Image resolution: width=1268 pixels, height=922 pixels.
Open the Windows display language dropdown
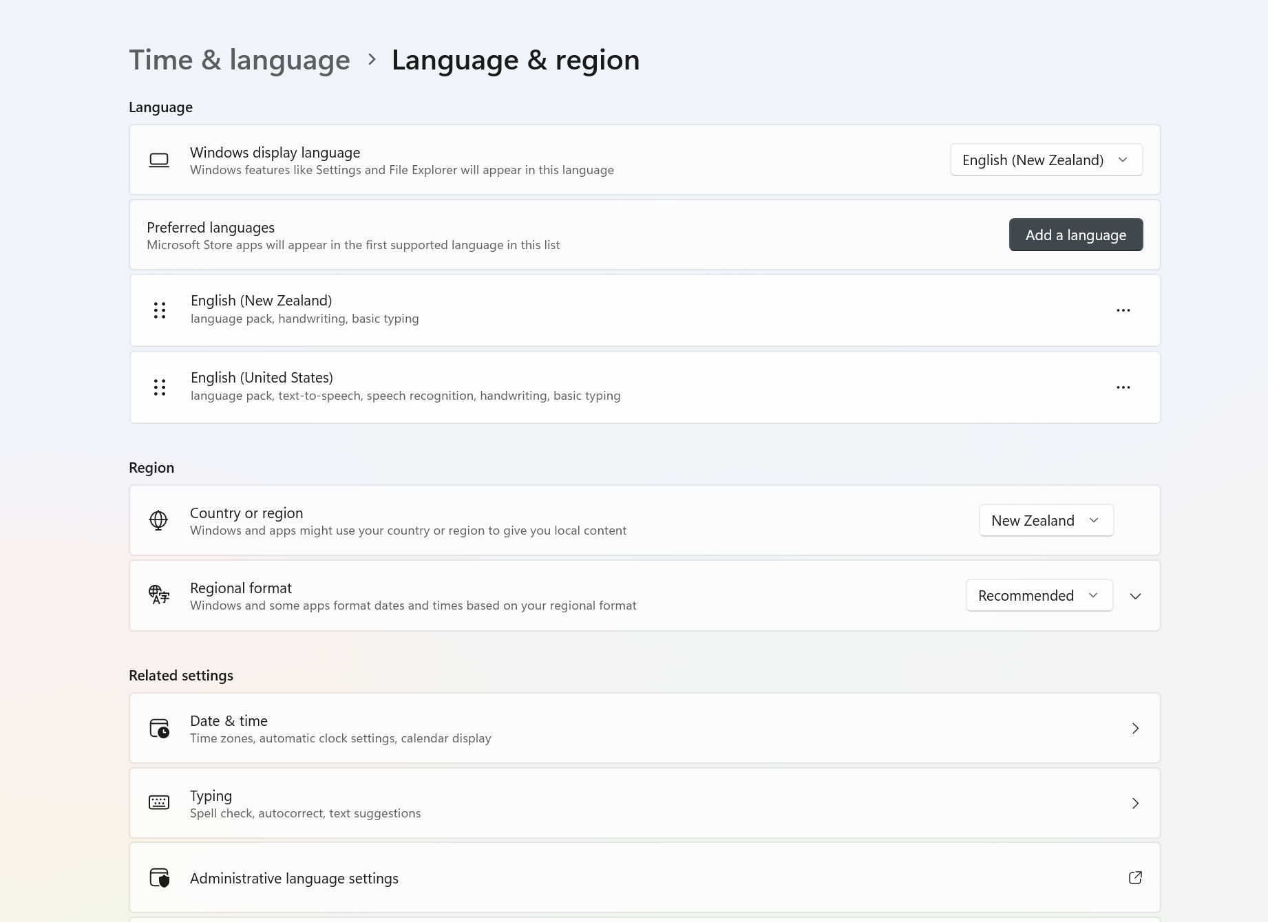click(x=1046, y=160)
